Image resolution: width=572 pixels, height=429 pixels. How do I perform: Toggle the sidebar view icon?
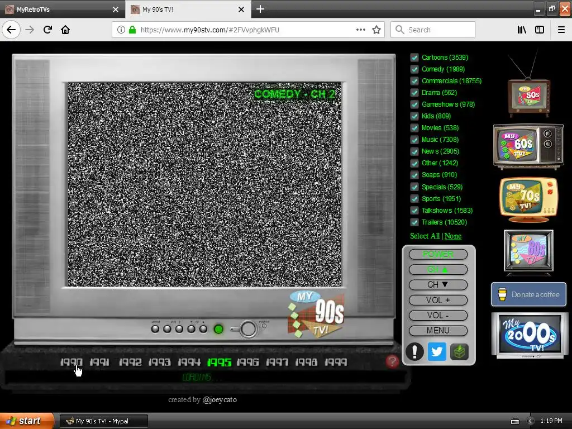pos(540,30)
